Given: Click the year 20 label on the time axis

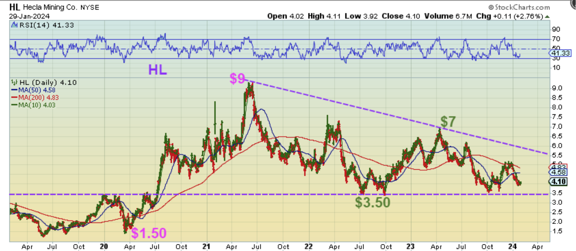Looking at the screenshot, I should pyautogui.click(x=104, y=246).
